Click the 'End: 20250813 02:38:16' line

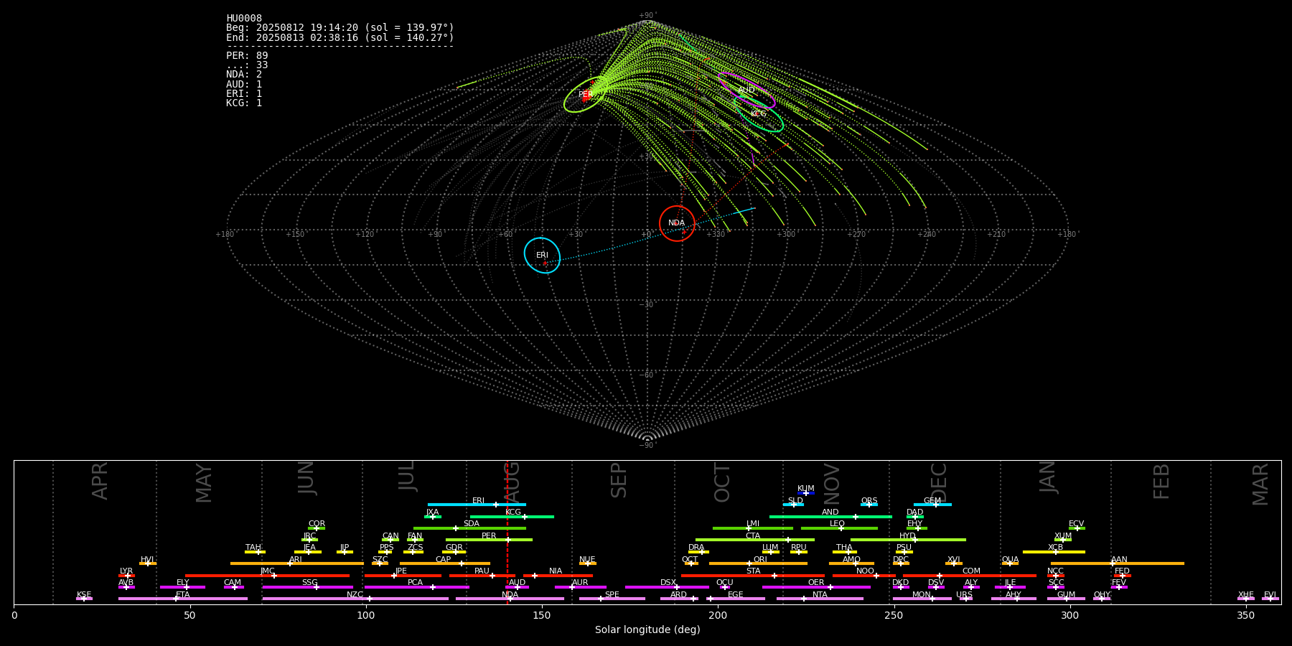point(340,37)
